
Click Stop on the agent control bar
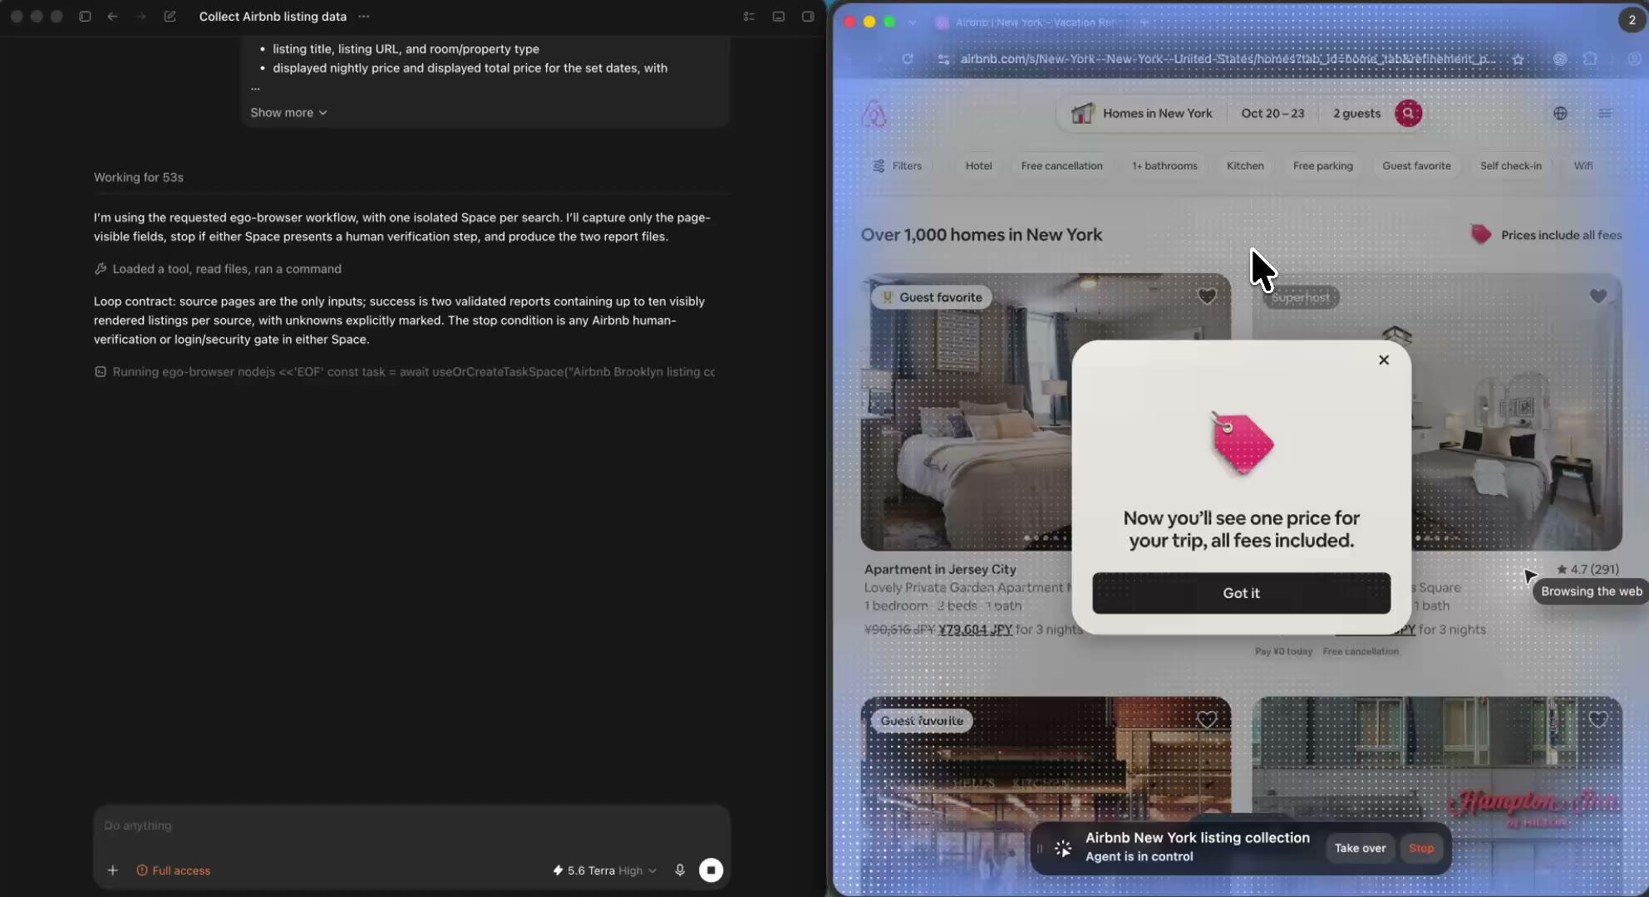[x=1421, y=848]
